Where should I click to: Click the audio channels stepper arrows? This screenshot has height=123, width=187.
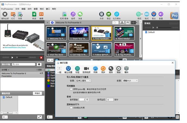click(87, 99)
